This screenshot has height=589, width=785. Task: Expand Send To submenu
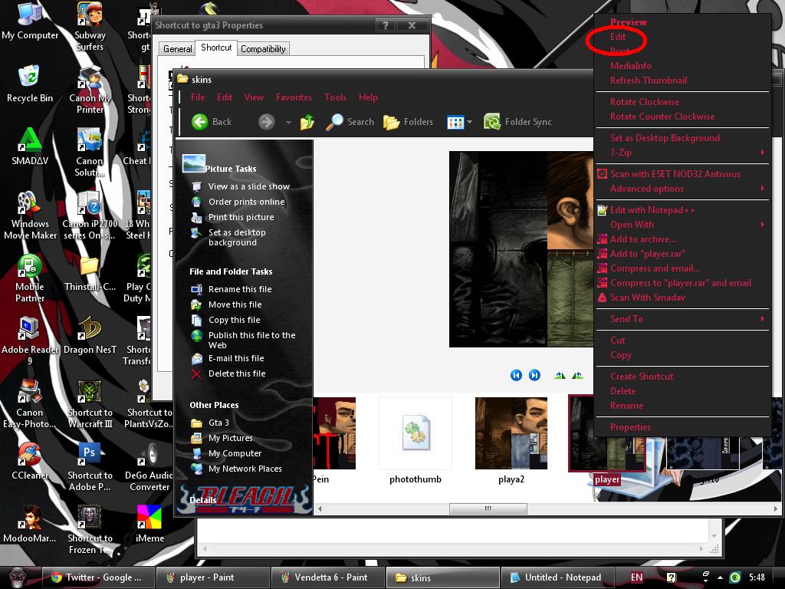pyautogui.click(x=682, y=318)
